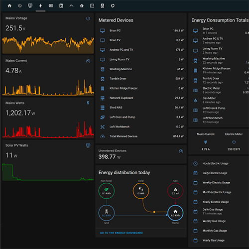Open the house with up-arrow tab
Image resolution: width=249 pixels, height=249 pixels.
coord(82,6)
